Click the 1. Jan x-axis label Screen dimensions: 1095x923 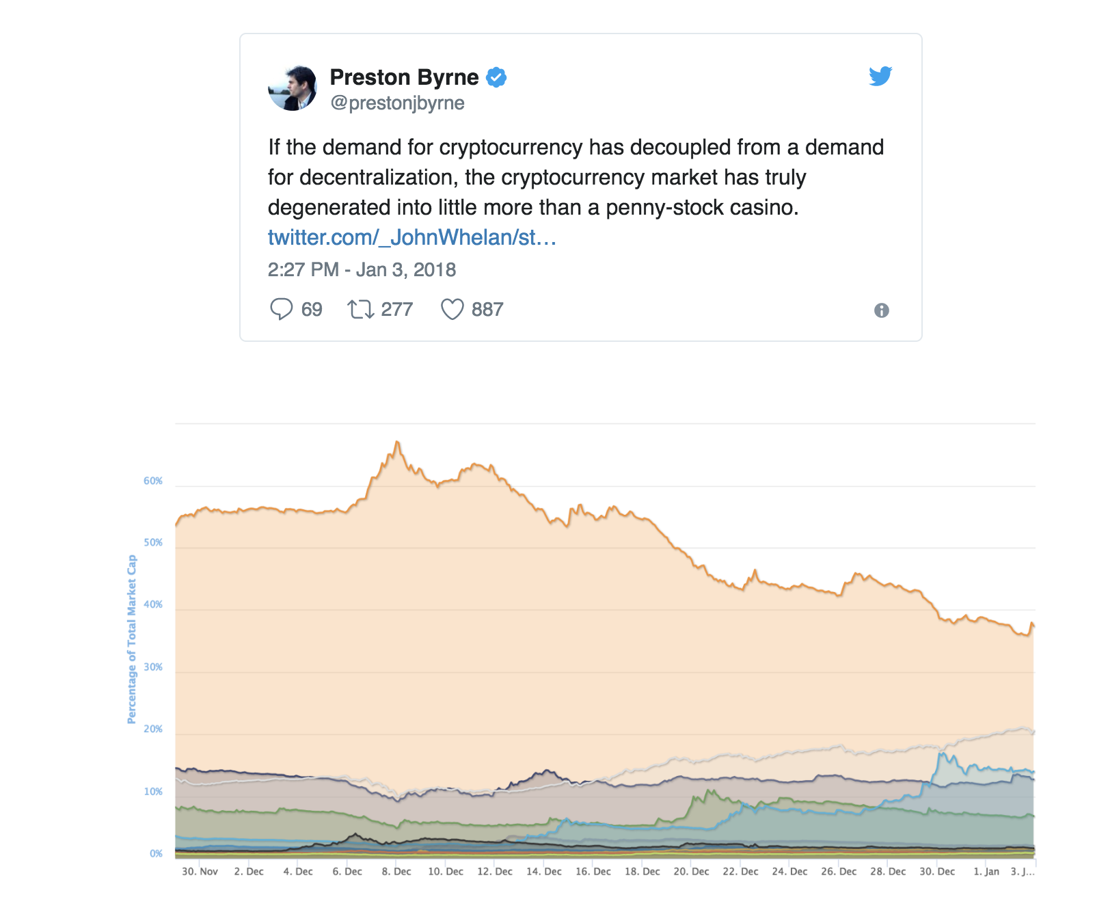[x=986, y=872]
